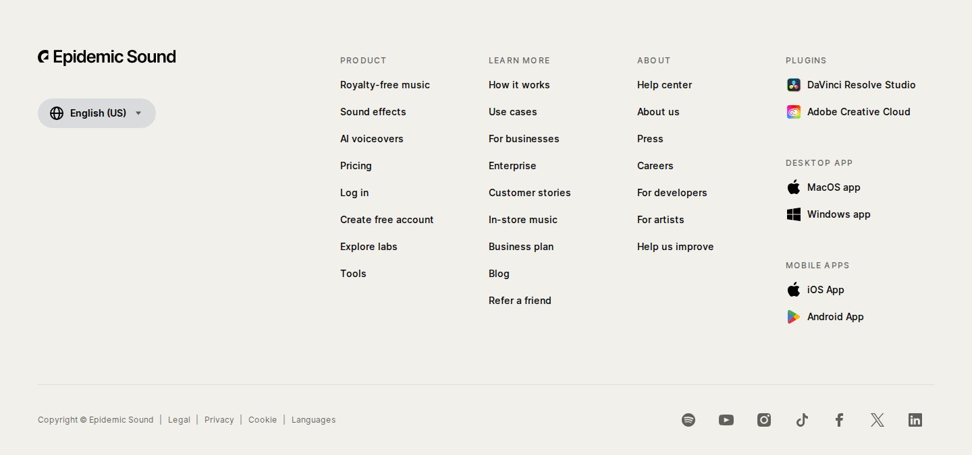Click the DaVinci Resolve Studio plugin icon
The image size is (972, 455).
794,85
